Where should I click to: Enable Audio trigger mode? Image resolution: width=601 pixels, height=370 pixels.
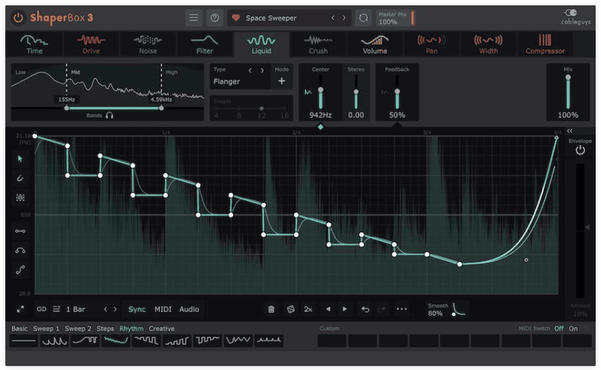[189, 310]
